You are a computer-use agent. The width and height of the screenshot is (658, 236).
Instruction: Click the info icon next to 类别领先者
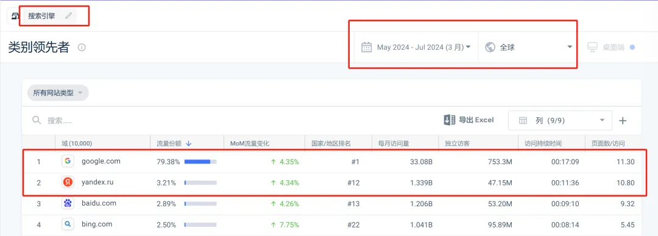click(82, 47)
